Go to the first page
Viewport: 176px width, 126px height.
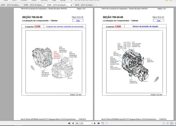point(69,123)
